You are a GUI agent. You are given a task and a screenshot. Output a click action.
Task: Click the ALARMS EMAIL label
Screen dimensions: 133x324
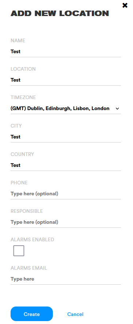point(29,268)
